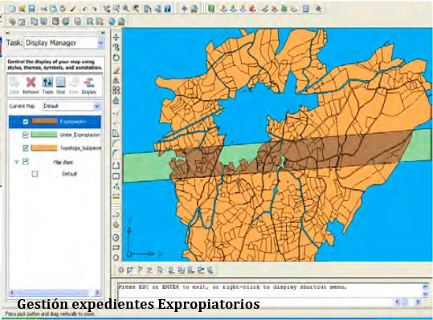Collapse the Map Base group arrow
This screenshot has width=433, height=320.
point(16,162)
